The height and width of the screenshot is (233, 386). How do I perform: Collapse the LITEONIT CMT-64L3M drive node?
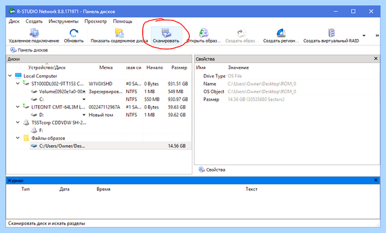18,107
